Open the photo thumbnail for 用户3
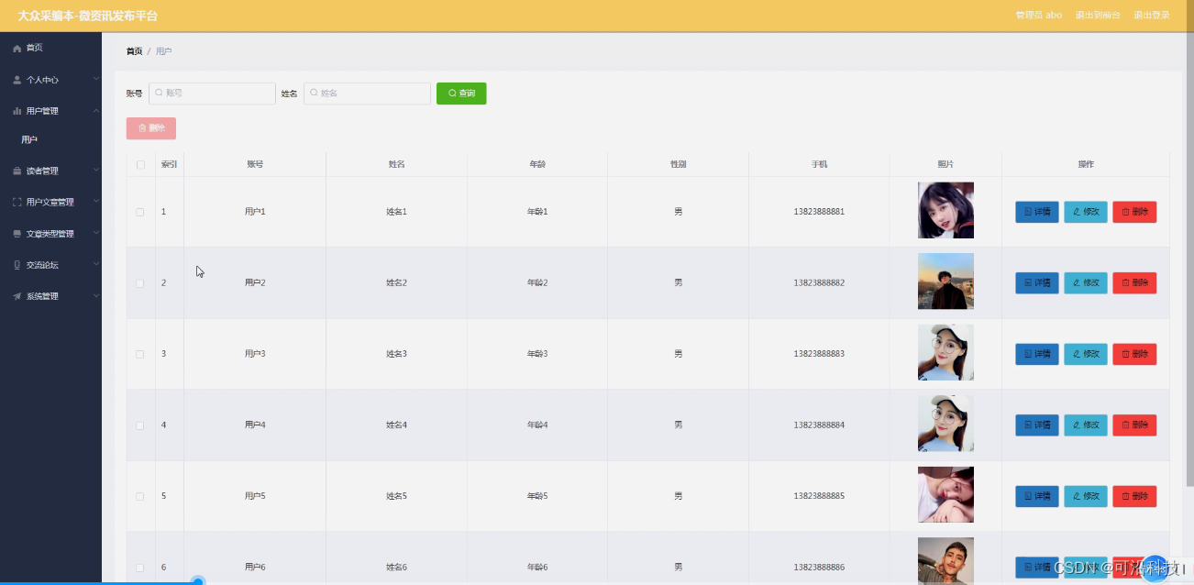The image size is (1194, 585). pos(945,352)
